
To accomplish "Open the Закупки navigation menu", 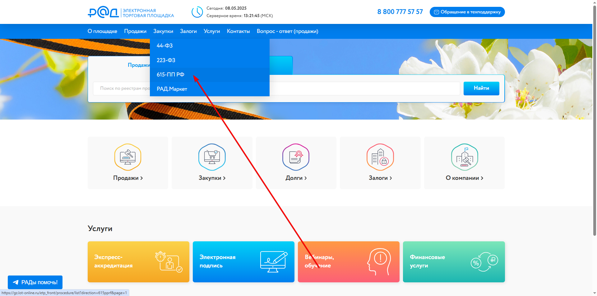I will [x=163, y=31].
